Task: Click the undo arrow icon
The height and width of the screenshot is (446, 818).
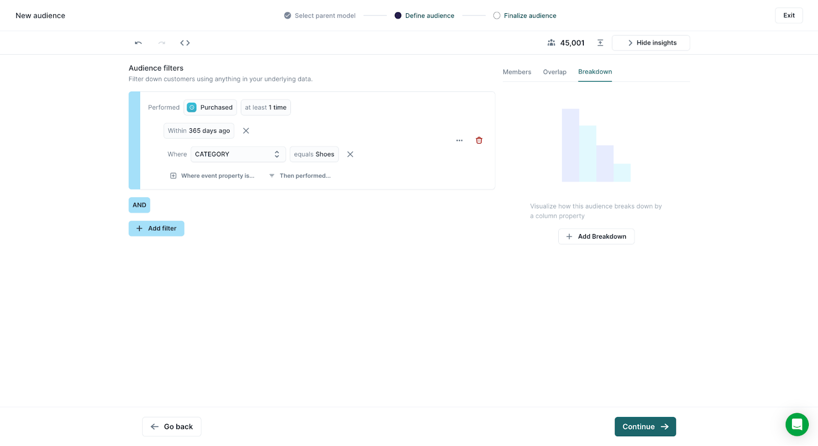Action: click(x=138, y=43)
